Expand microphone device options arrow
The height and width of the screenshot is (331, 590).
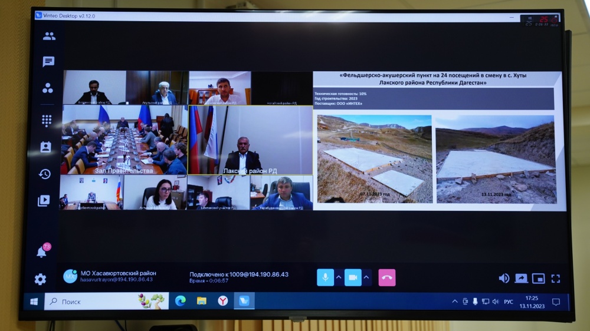coord(339,277)
